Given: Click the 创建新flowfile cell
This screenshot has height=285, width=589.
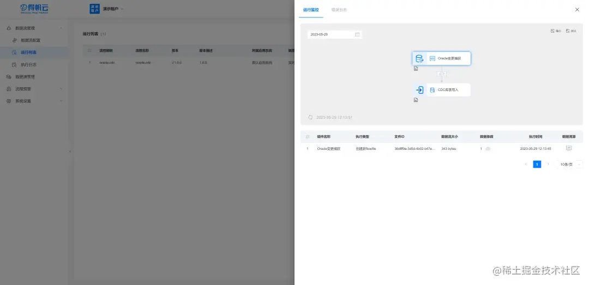Looking at the screenshot, I should click(366, 149).
